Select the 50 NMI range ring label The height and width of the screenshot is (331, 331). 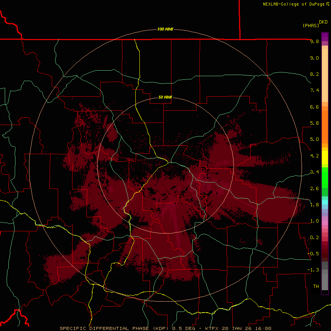pos(165,97)
